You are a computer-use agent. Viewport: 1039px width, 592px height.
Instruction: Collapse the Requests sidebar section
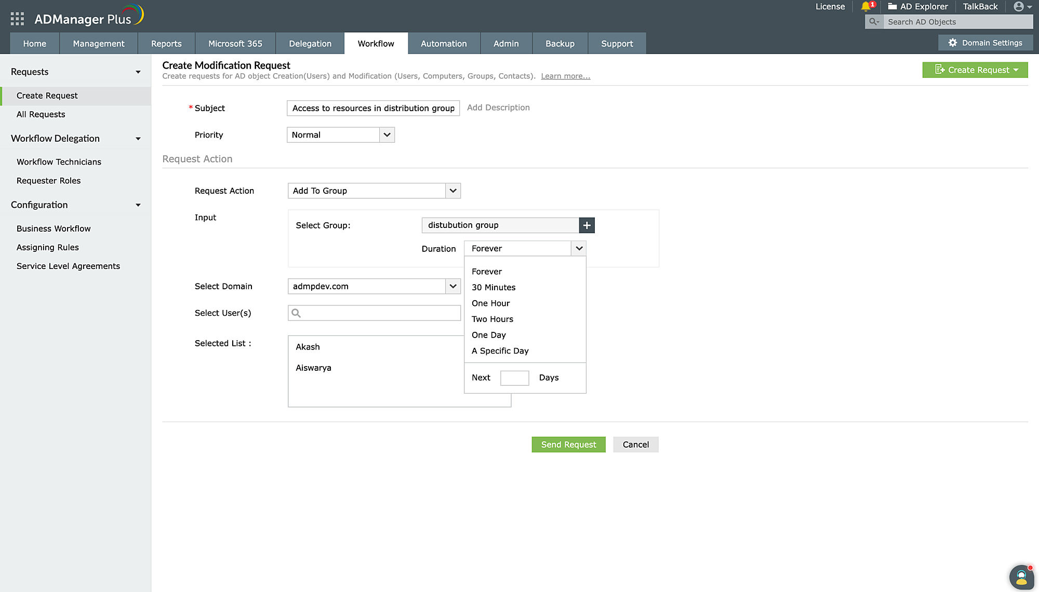pyautogui.click(x=138, y=72)
